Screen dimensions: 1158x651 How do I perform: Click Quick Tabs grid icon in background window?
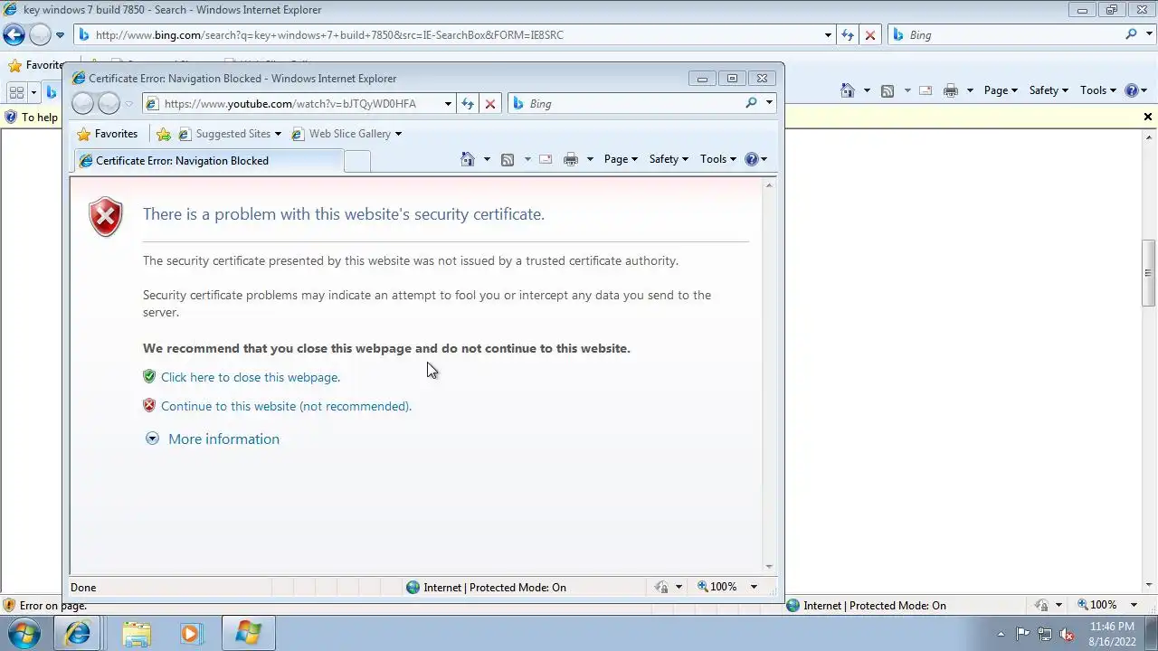click(16, 92)
